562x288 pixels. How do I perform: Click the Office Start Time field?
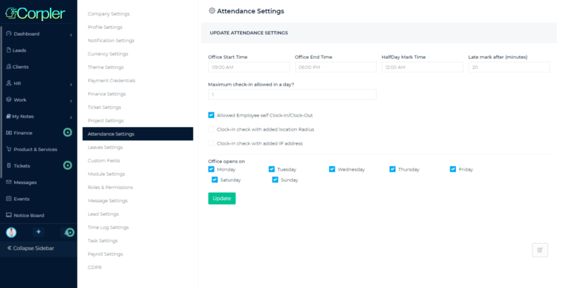pos(249,67)
